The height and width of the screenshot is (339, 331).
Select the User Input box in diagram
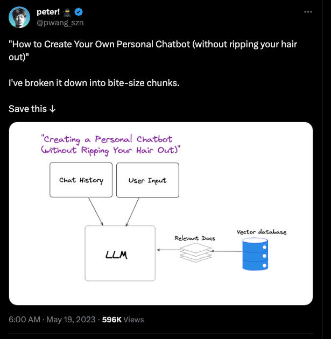point(147,180)
